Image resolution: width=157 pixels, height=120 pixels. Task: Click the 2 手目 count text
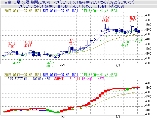pos(74,79)
